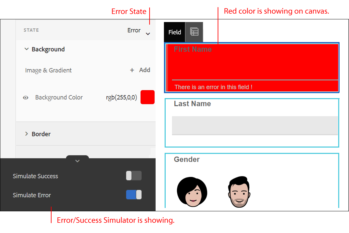Enable the Simulate Success toggle
Image resolution: width=349 pixels, height=233 pixels.
pyautogui.click(x=134, y=176)
